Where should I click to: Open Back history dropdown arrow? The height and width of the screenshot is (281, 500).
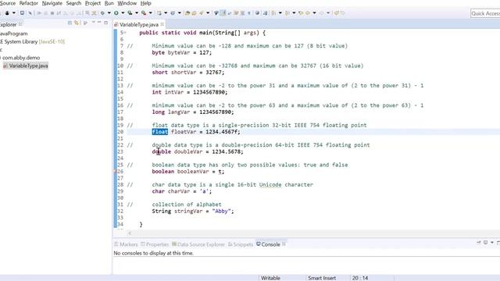(x=314, y=13)
